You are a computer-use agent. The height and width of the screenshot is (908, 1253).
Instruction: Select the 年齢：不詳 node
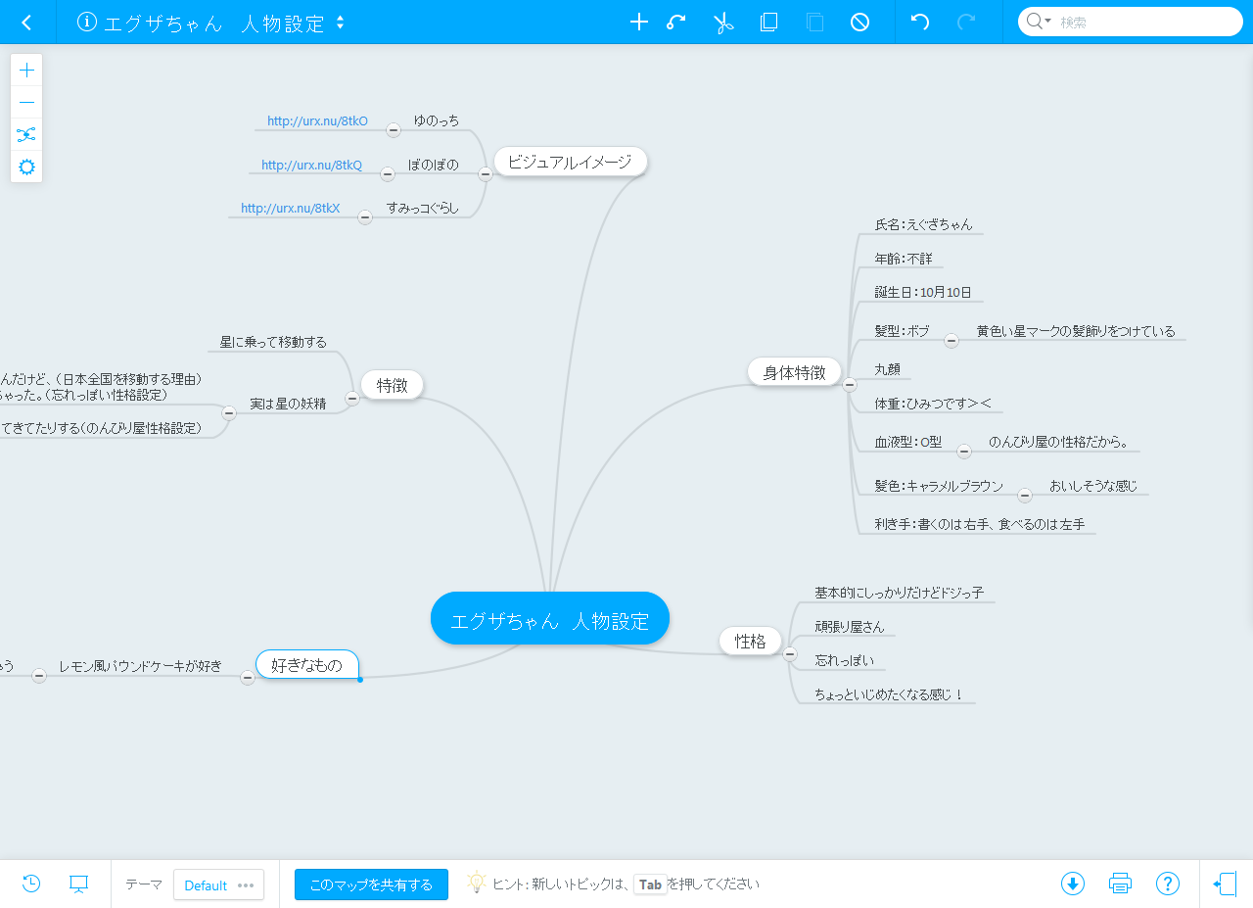[x=904, y=260]
